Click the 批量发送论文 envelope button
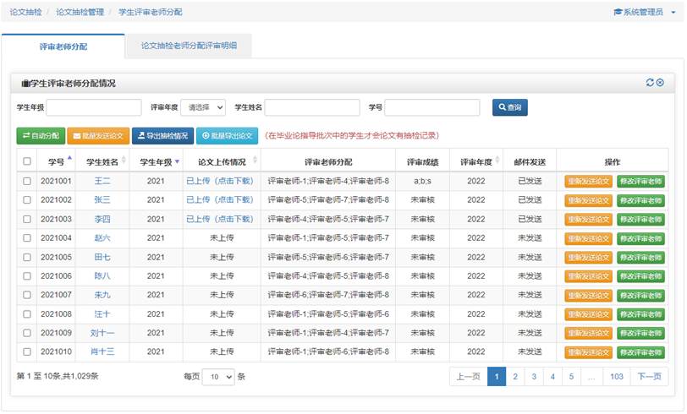Screen dimensions: 687x414 pos(97,135)
